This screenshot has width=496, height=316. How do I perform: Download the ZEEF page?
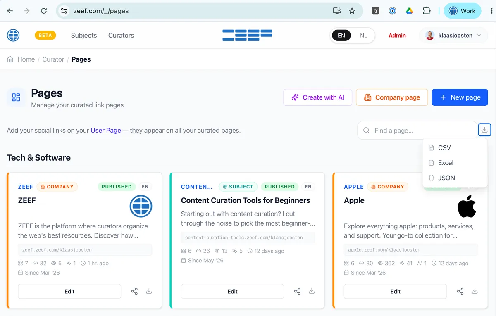click(149, 291)
